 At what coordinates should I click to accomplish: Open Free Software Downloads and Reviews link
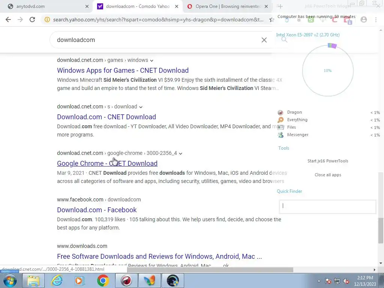[159, 256]
